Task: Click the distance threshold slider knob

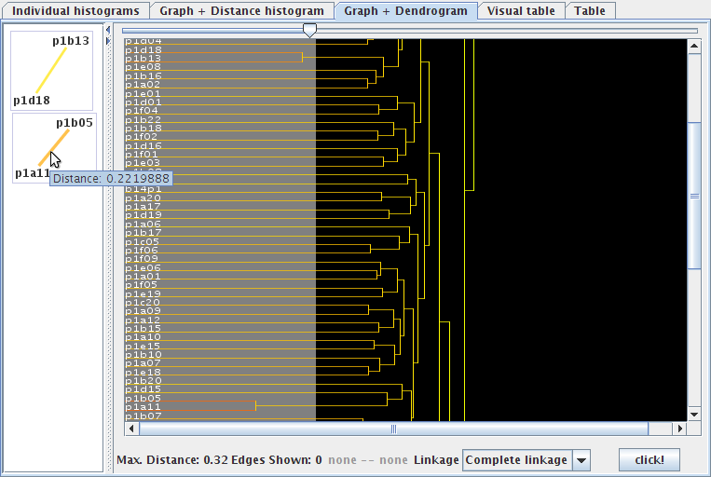Action: (x=309, y=31)
